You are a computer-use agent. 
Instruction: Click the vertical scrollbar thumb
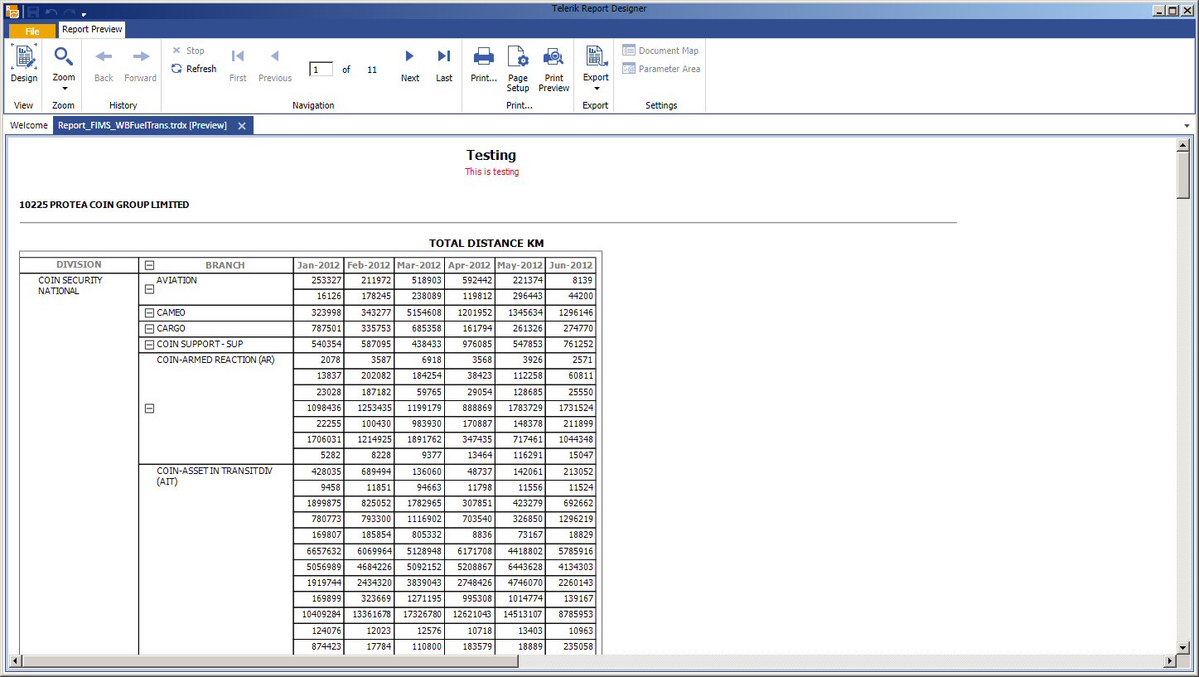click(x=1183, y=176)
